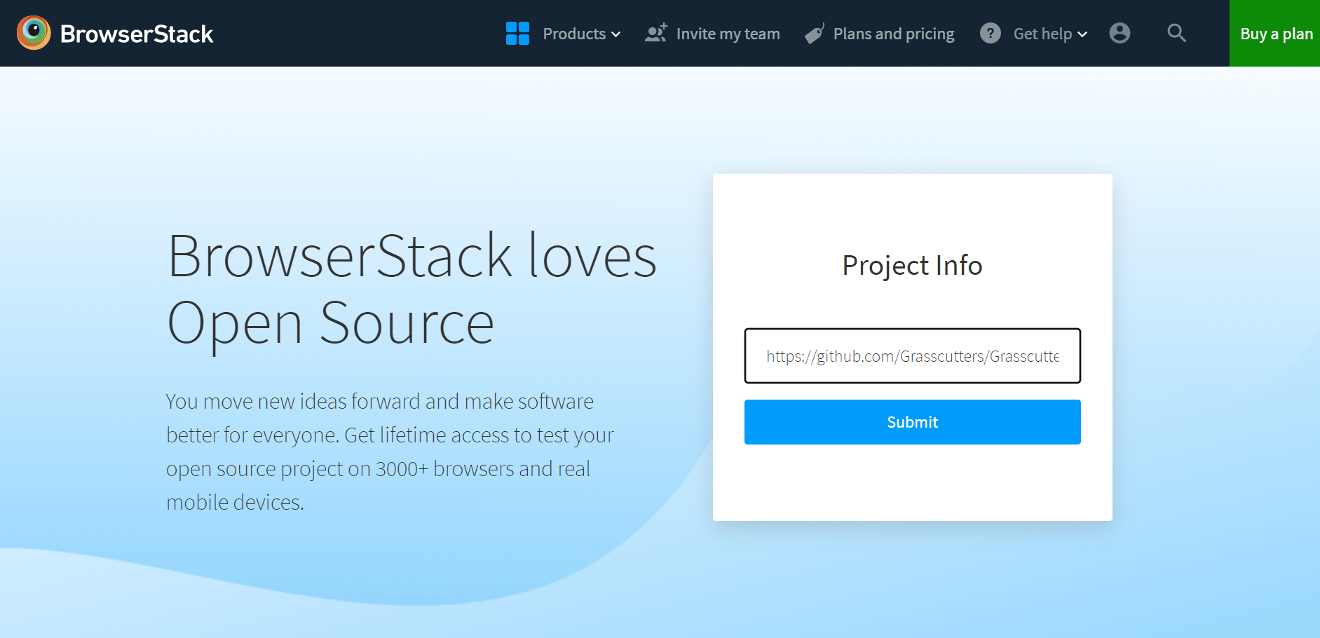Expand the Products dropdown chevron
Viewport: 1320px width, 638px height.
(616, 34)
